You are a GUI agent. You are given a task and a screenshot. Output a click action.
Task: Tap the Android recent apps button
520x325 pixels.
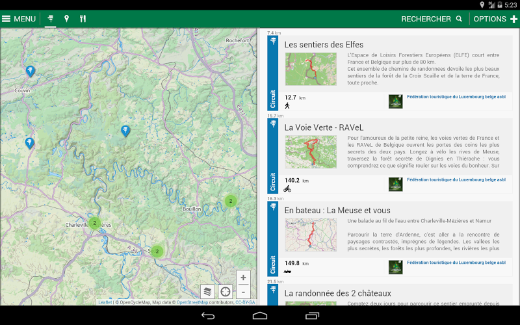[312, 316]
